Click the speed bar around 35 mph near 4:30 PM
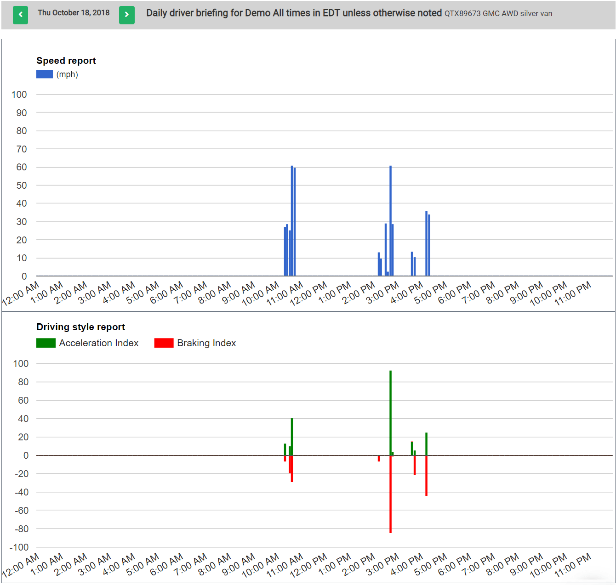The width and height of the screenshot is (616, 585). click(x=427, y=243)
